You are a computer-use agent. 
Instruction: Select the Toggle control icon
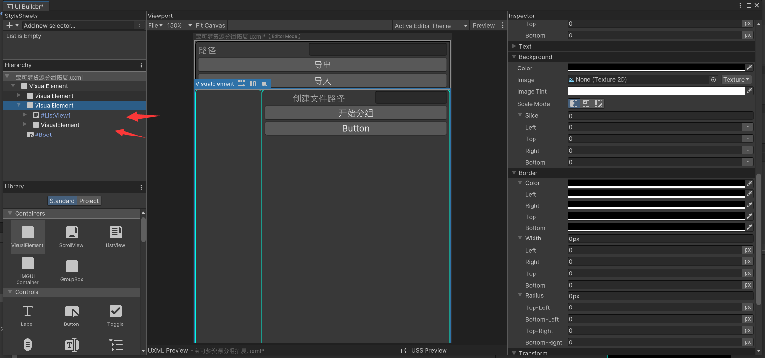(116, 311)
